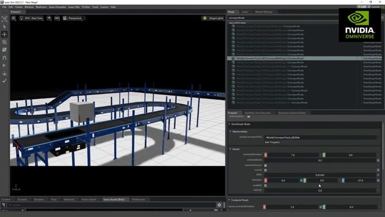The height and width of the screenshot is (217, 385).
Task: Click the bottom-most left toolbar icon
Action: [4, 81]
